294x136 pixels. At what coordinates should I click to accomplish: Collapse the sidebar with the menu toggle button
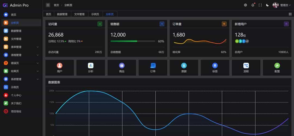coord(48,5)
